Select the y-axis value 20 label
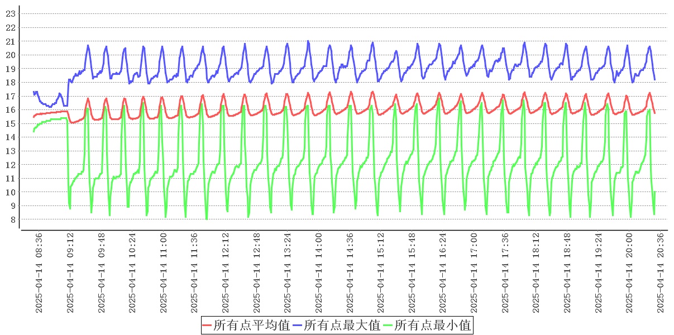 tap(10, 55)
